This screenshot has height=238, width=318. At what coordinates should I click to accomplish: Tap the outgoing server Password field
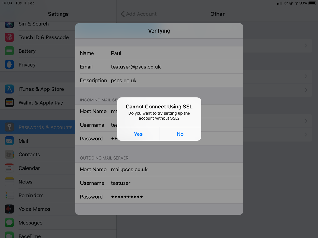(x=127, y=197)
